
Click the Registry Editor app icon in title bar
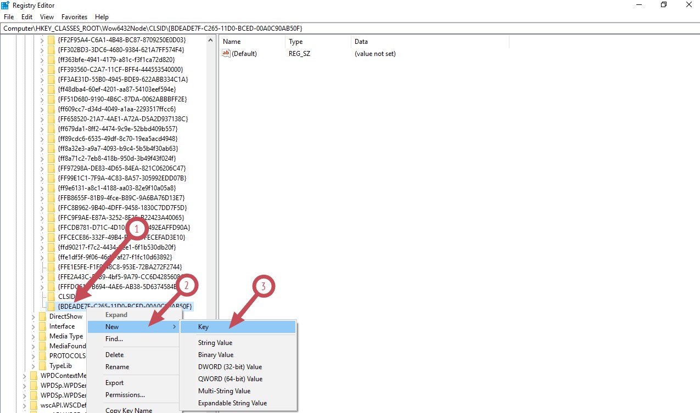pos(5,5)
